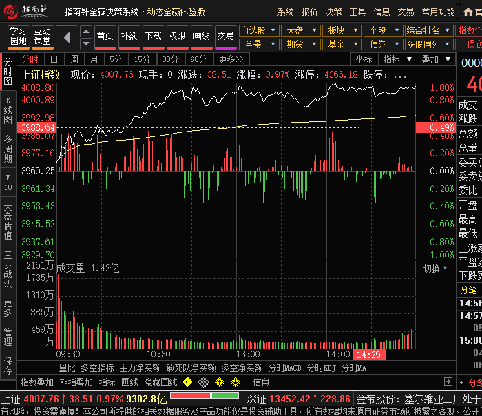This screenshot has height=416, width=482.
Task: Switch to the 周 weekly period tab
Action: pyautogui.click(x=74, y=59)
